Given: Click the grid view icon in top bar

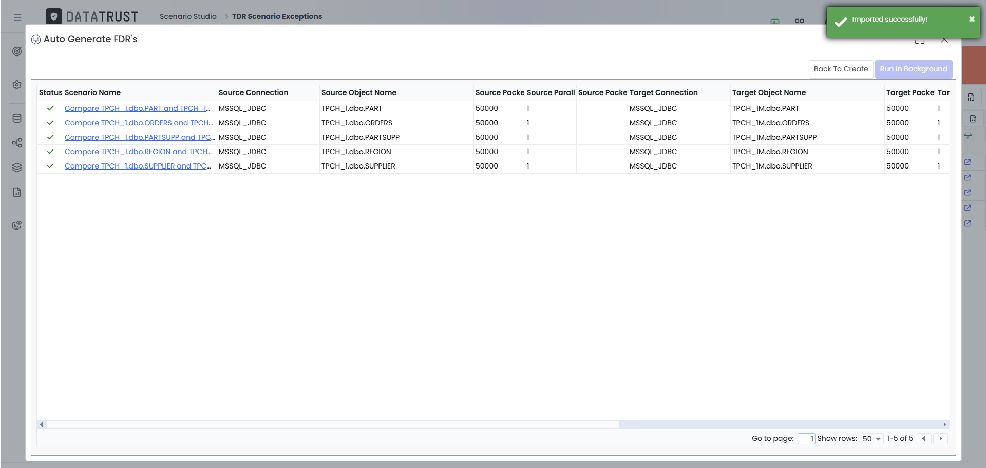Looking at the screenshot, I should click(800, 22).
